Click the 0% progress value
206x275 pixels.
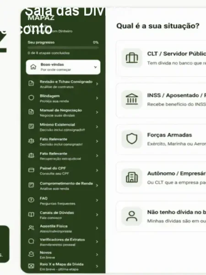(x=96, y=42)
